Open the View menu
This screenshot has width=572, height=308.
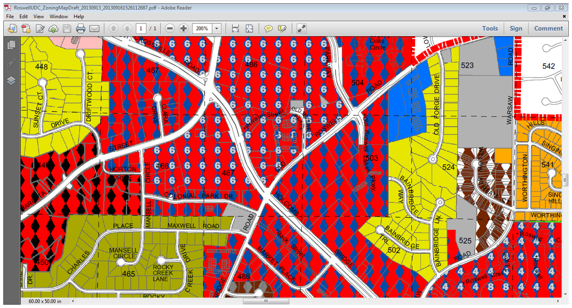pyautogui.click(x=39, y=17)
